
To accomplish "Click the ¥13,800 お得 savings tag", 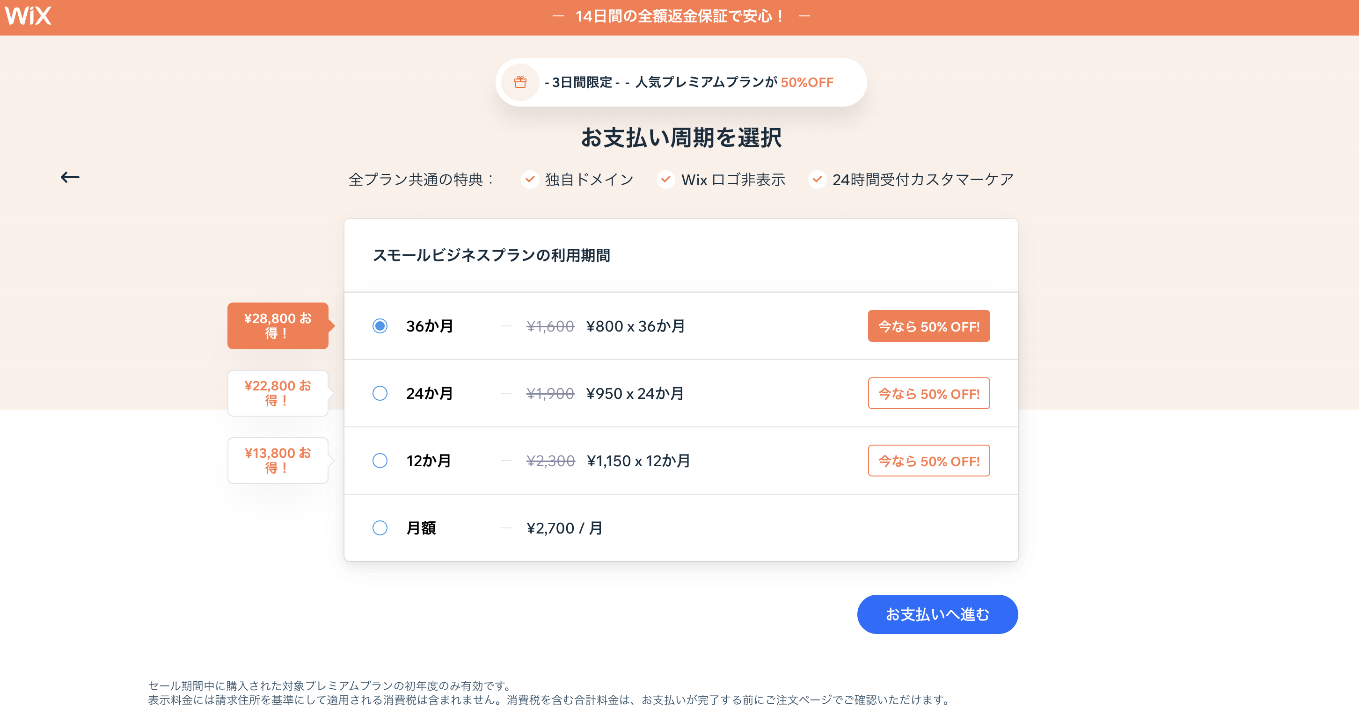I will click(278, 461).
